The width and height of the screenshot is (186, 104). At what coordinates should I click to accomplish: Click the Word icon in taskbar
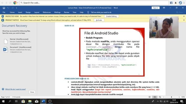pos(43,101)
